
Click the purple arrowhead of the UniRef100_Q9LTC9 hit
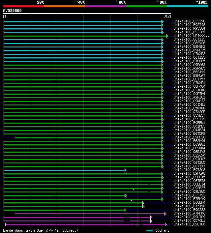(x=151, y=217)
